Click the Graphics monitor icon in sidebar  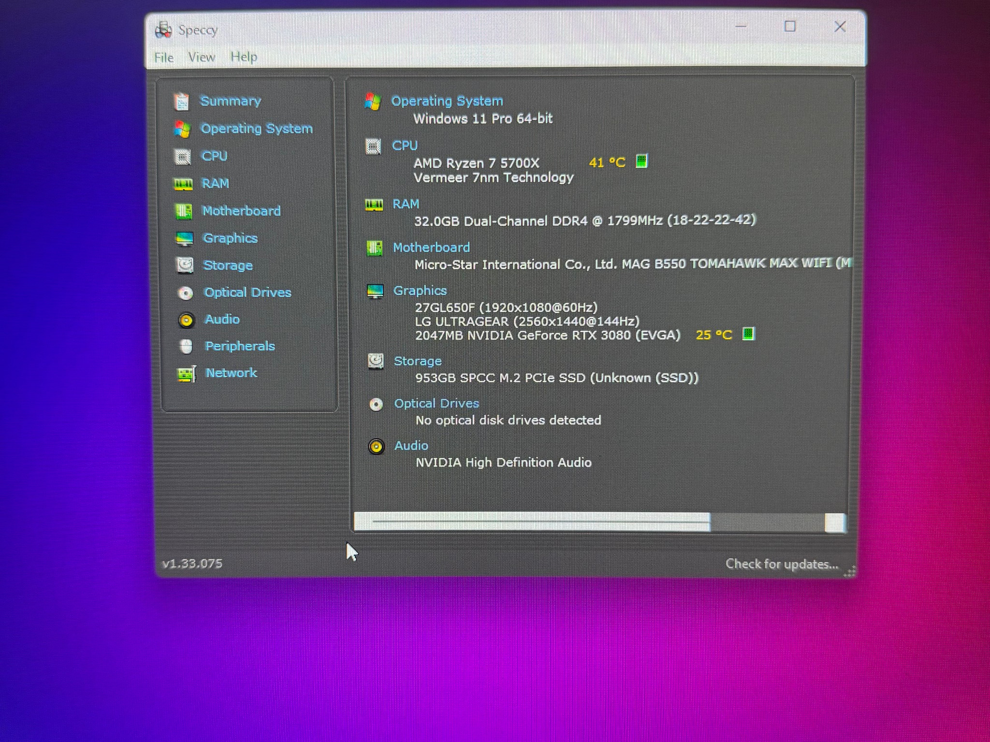point(185,239)
